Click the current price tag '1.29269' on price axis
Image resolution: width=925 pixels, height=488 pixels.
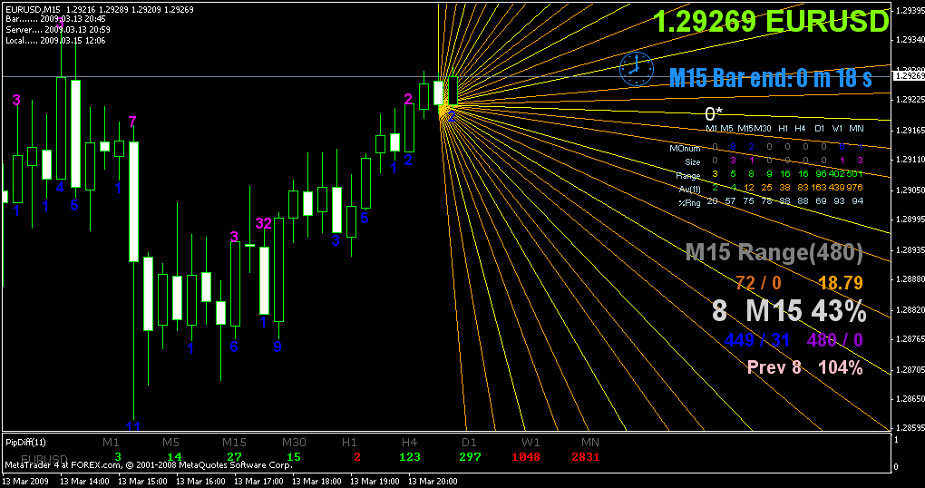pos(909,76)
